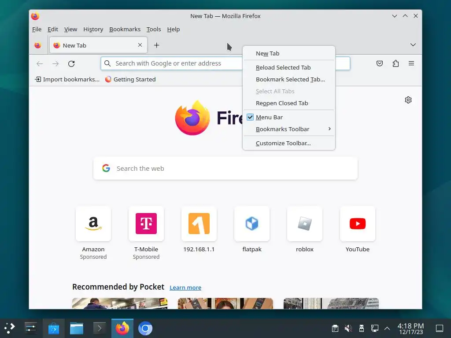Screen dimensions: 451x338
Task: Open the View menu
Action: [70, 29]
